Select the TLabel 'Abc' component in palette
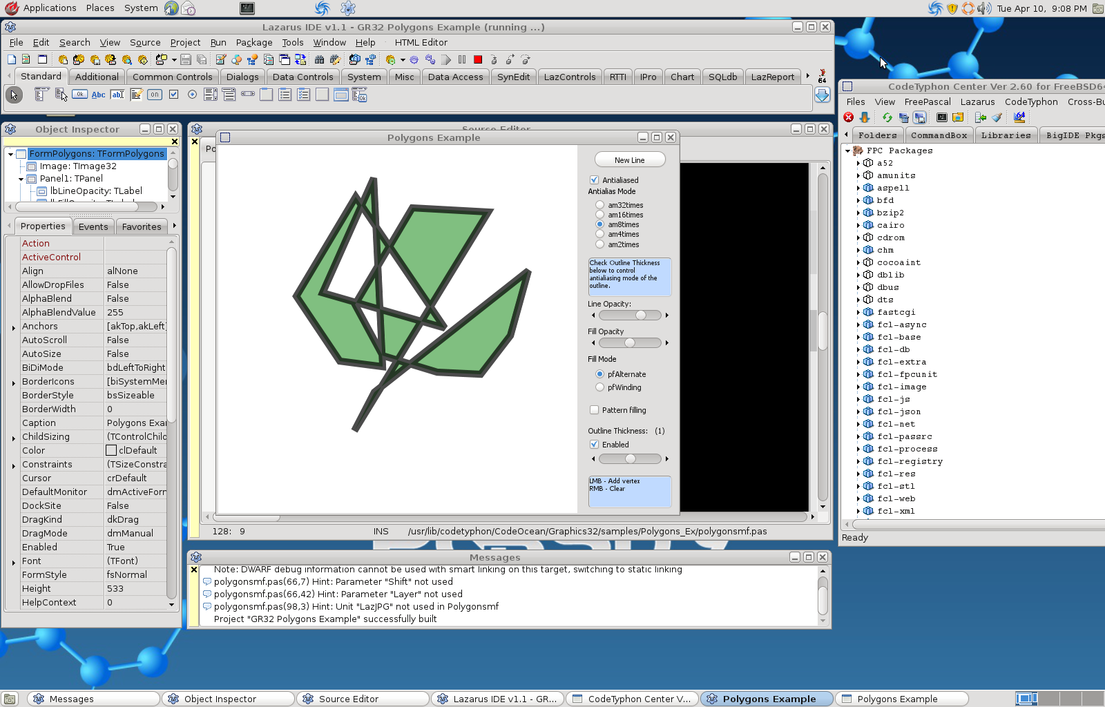The image size is (1105, 707). coord(98,95)
